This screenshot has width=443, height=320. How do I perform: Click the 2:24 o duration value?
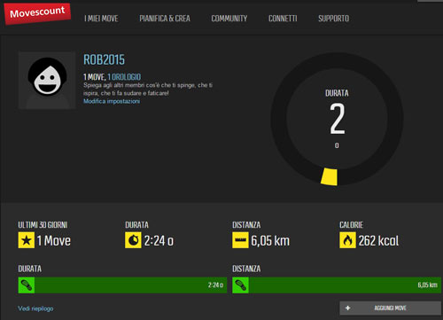point(159,241)
